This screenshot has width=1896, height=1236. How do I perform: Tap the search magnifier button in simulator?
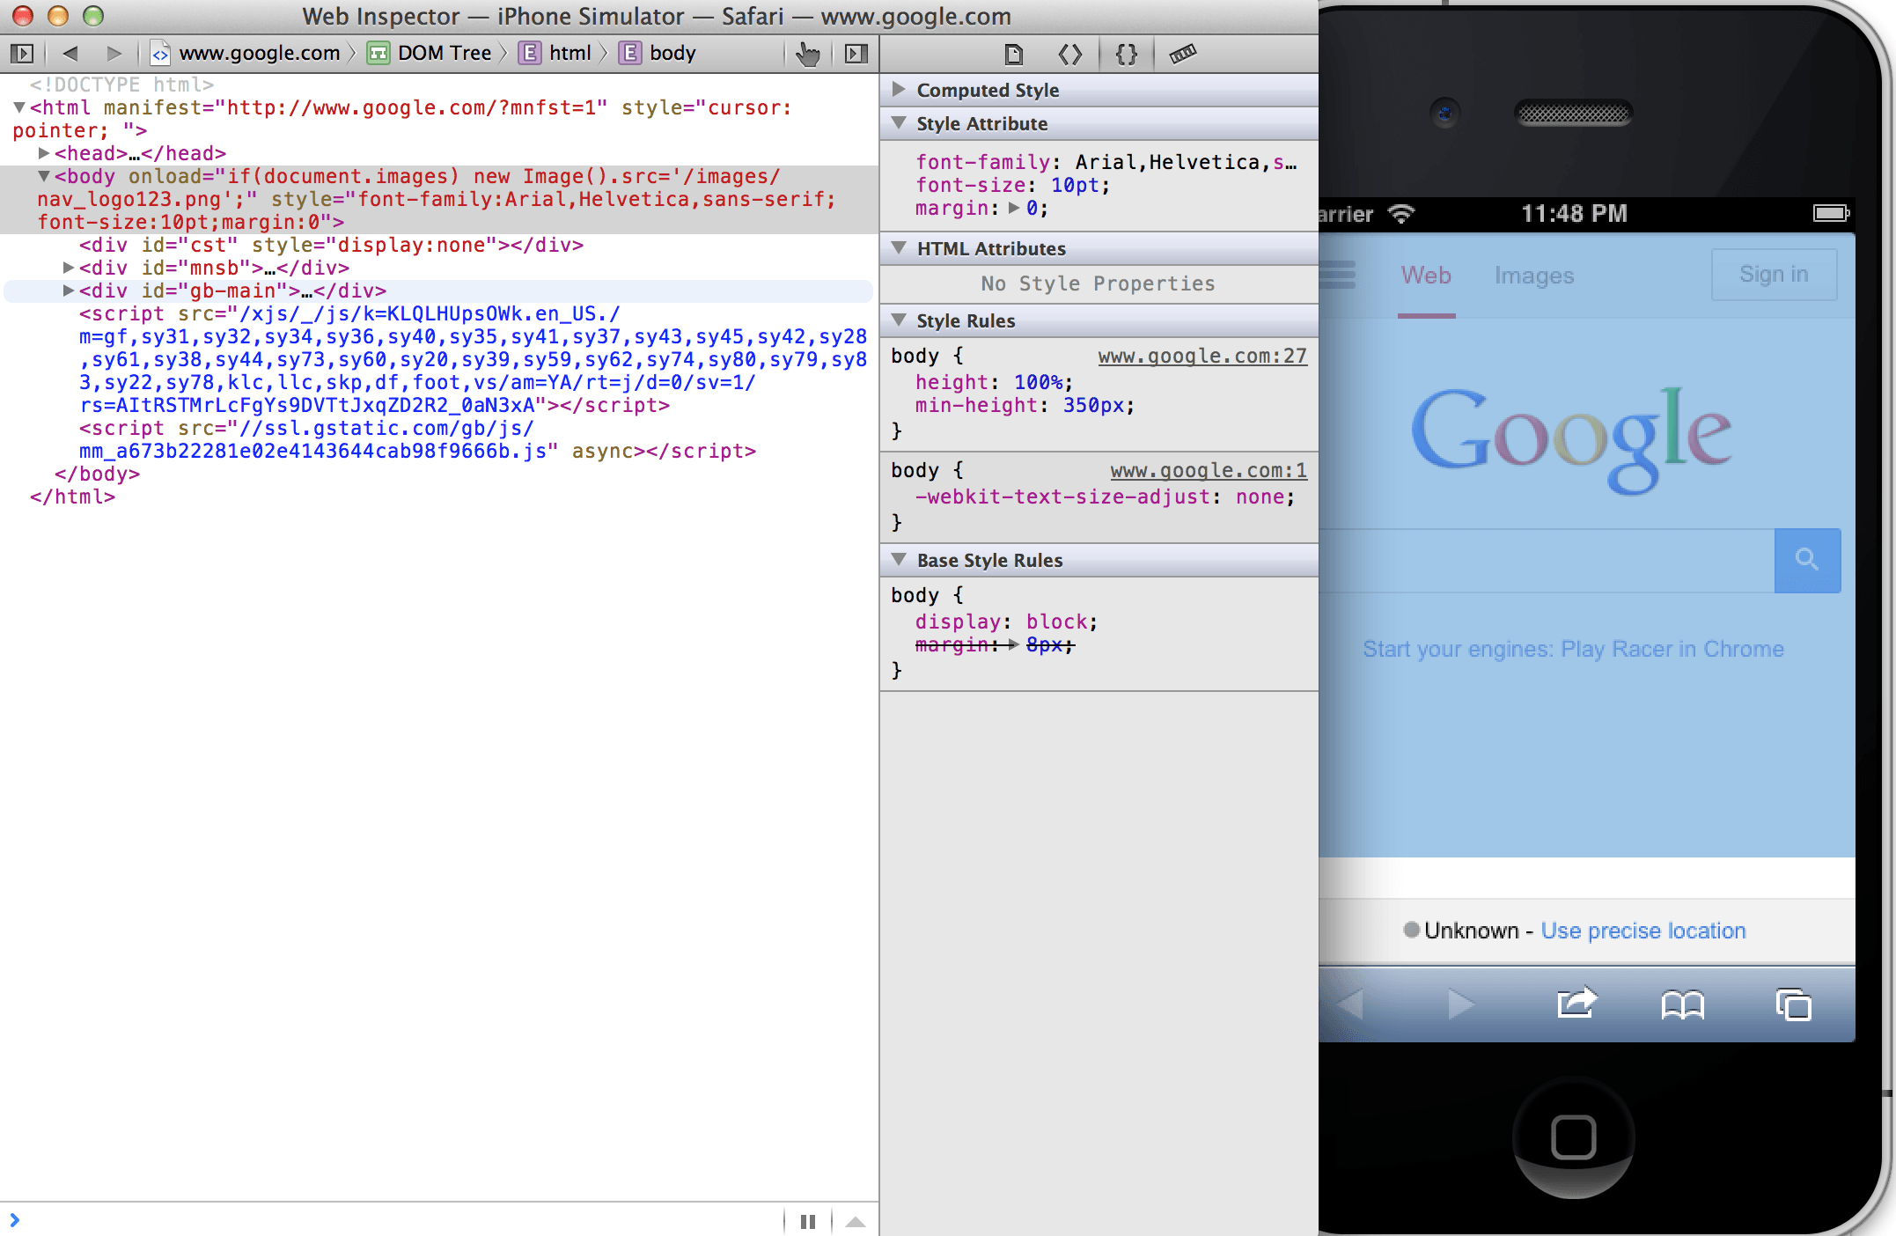1807,560
